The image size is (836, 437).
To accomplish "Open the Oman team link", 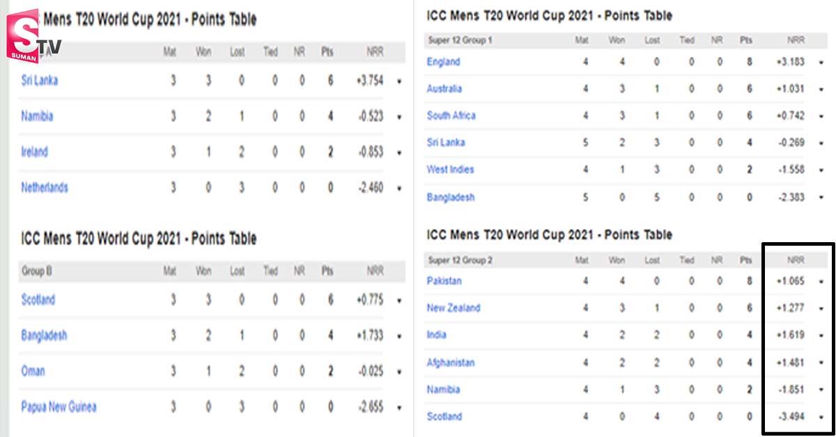I will pyautogui.click(x=33, y=371).
